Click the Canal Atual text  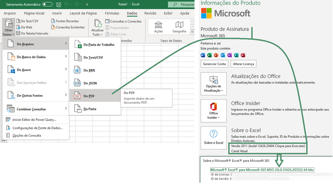tap(239, 151)
